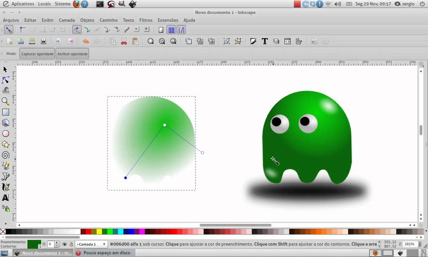The image size is (428, 257).
Task: Toggle snap nodes or handles
Action: tap(77, 30)
